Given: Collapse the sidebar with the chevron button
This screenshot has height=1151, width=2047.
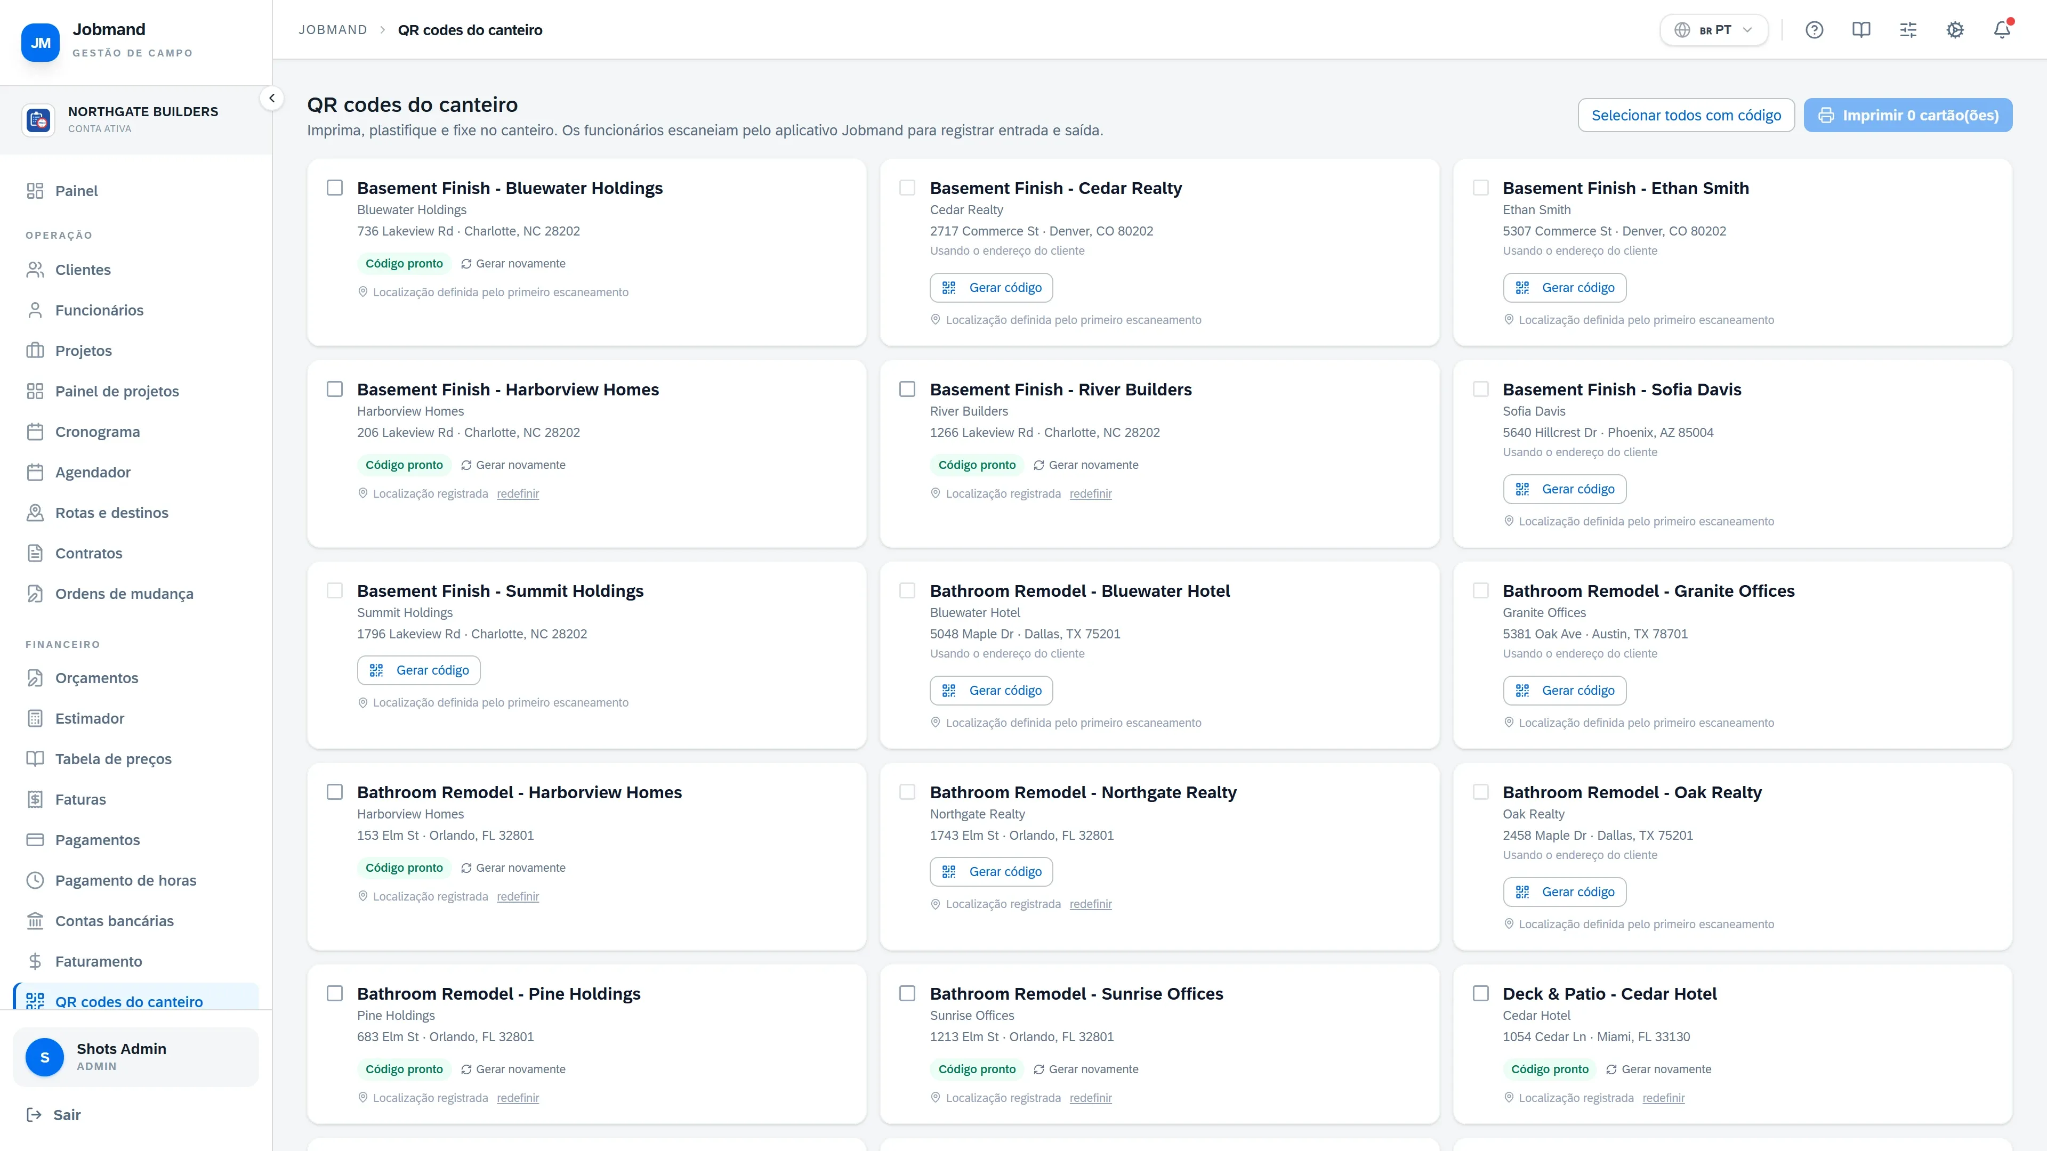Looking at the screenshot, I should click(272, 99).
